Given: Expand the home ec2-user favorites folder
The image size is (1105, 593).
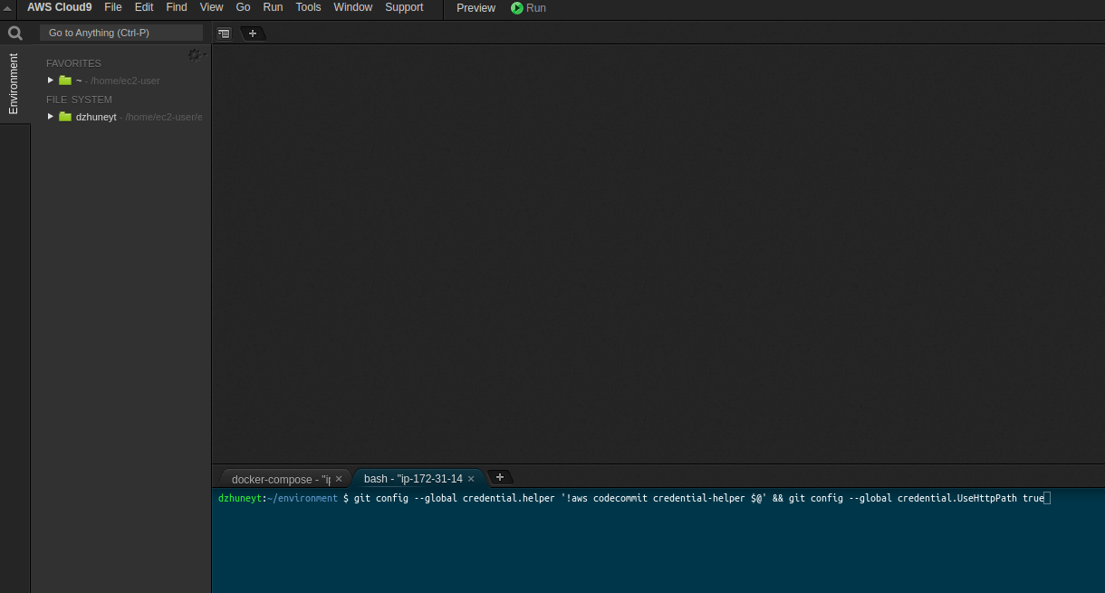Looking at the screenshot, I should click(51, 80).
